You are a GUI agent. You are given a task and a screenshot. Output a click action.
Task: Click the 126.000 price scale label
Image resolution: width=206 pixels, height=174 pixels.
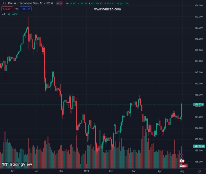(x=199, y=162)
